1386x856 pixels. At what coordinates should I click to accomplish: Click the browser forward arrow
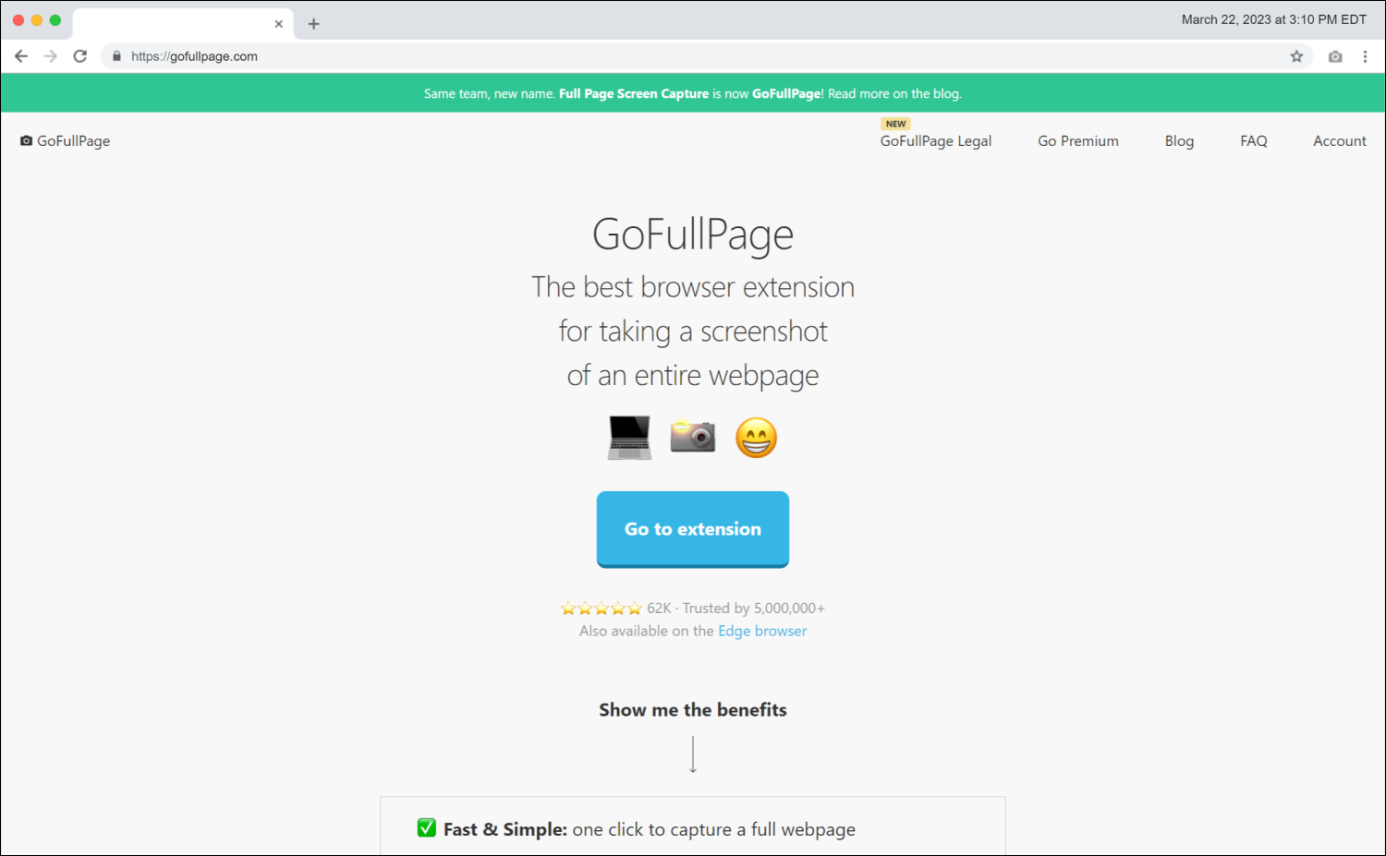point(50,55)
